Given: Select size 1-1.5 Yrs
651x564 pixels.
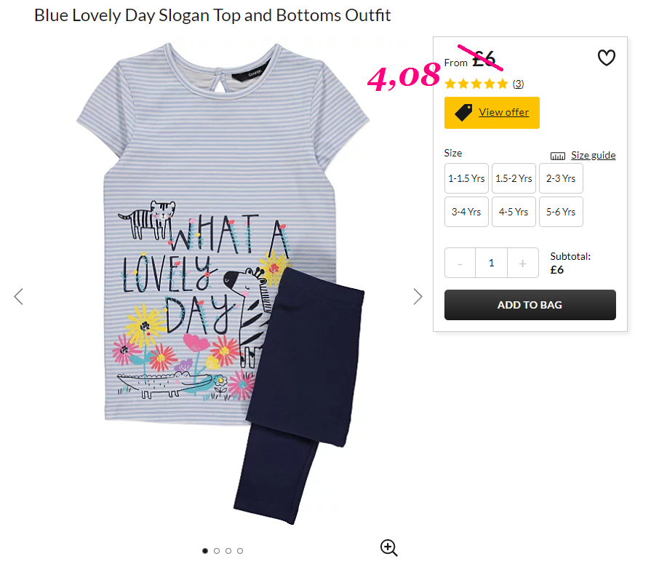Looking at the screenshot, I should coord(466,178).
